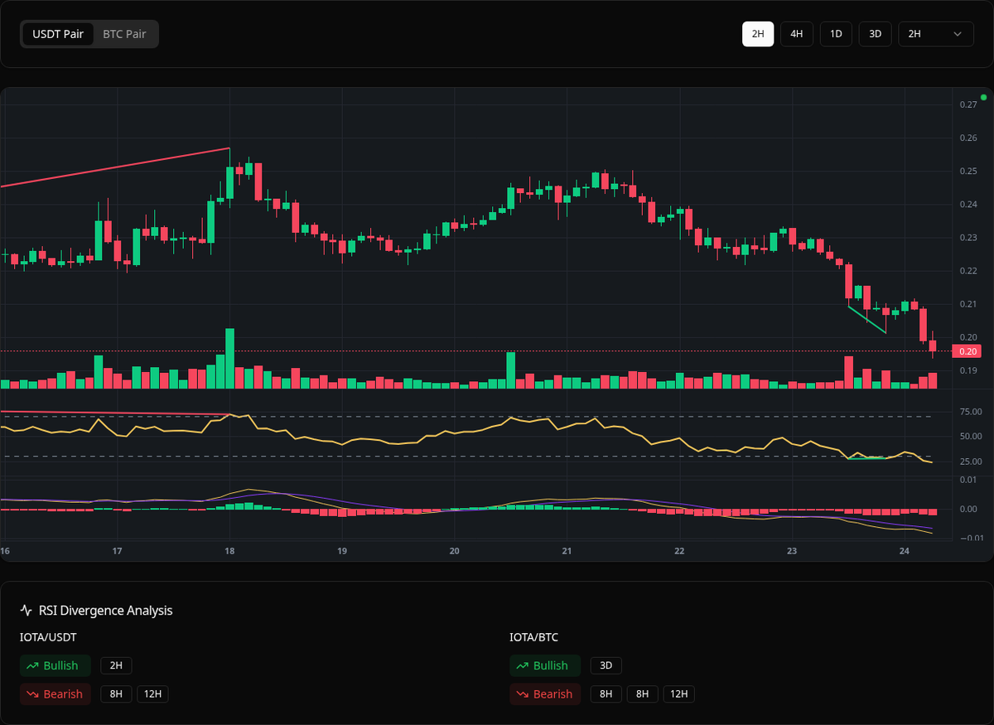This screenshot has height=725, width=994.
Task: Choose the 1D timeframe button
Action: click(836, 34)
